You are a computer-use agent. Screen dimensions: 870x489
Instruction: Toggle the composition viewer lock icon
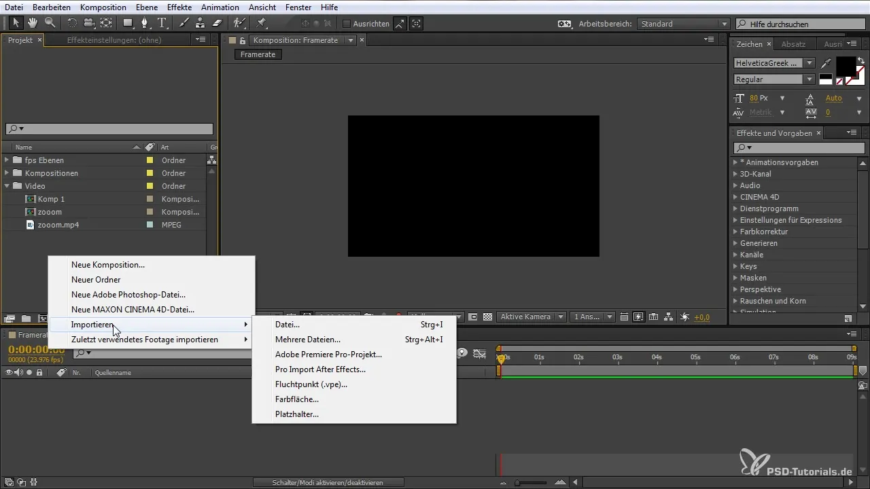point(243,40)
